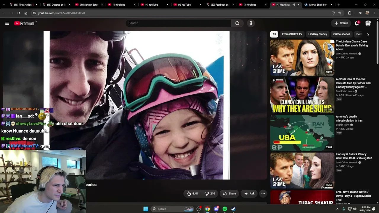Go back in browser history

click(4, 13)
